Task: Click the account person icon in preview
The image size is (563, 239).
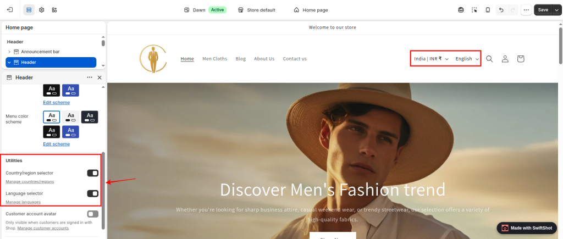Action: pyautogui.click(x=505, y=59)
